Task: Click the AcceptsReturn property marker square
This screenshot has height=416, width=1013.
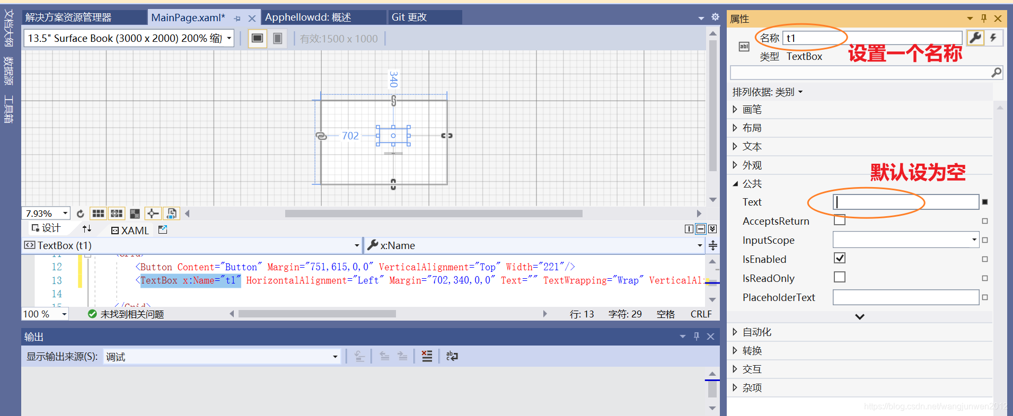Action: point(985,221)
